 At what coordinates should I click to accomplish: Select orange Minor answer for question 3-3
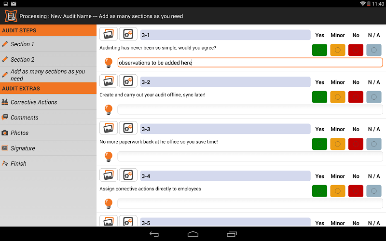pyautogui.click(x=337, y=144)
